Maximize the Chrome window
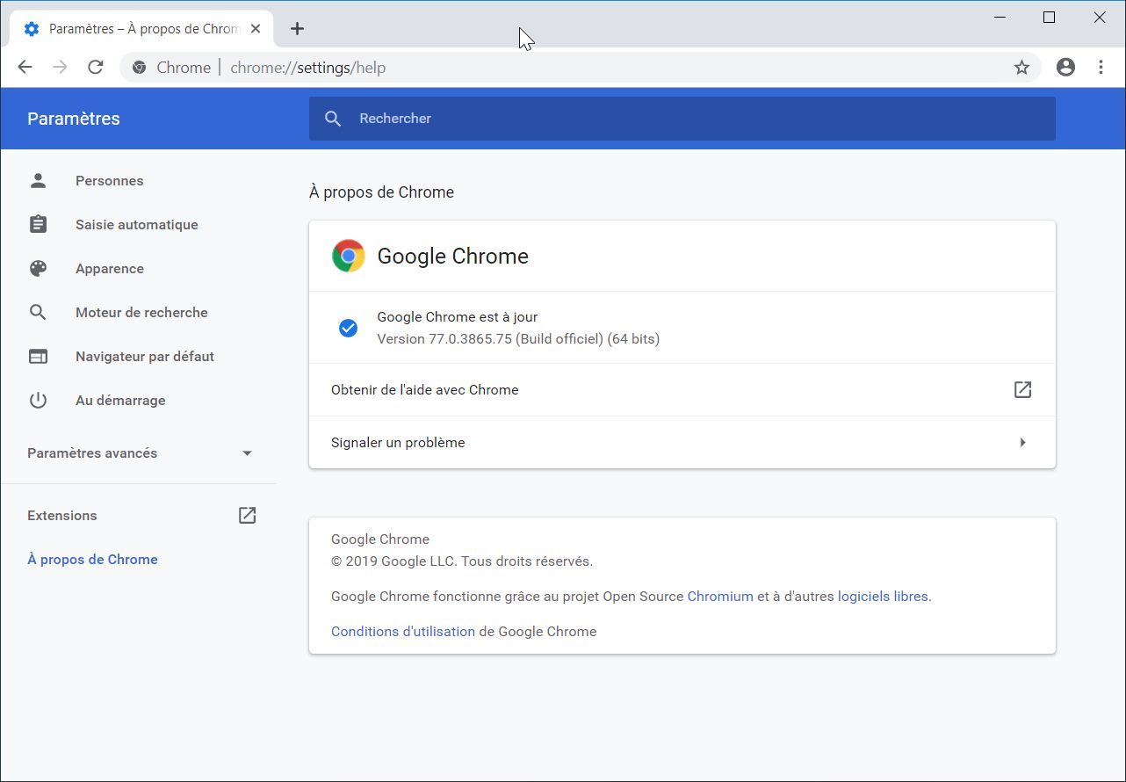1126x782 pixels. [1049, 18]
